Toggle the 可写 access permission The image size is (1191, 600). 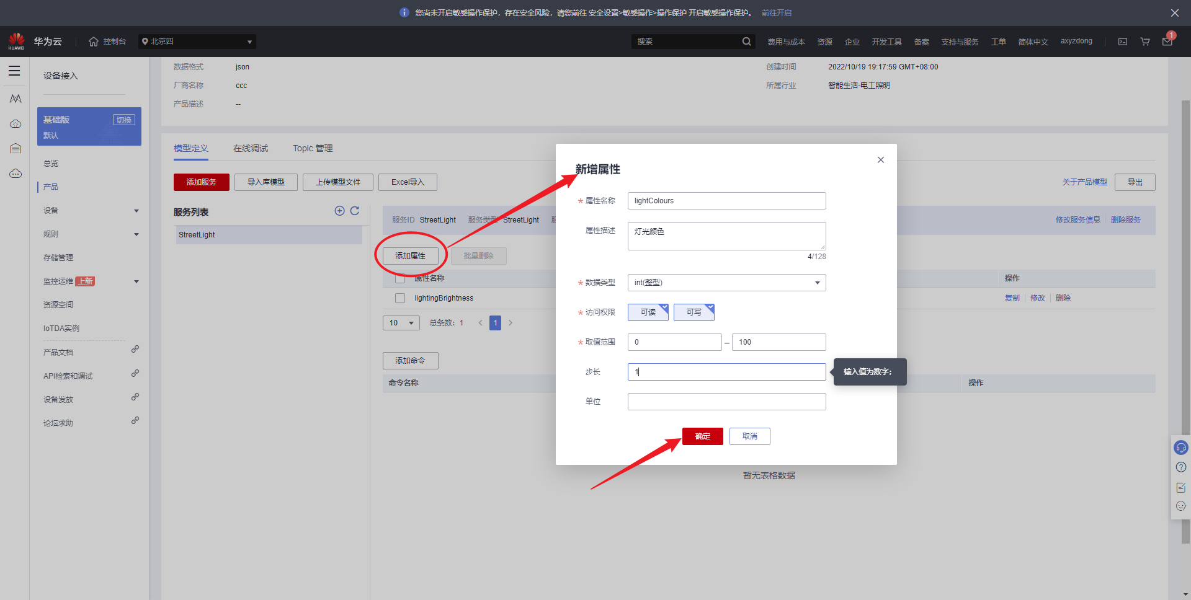[694, 312]
